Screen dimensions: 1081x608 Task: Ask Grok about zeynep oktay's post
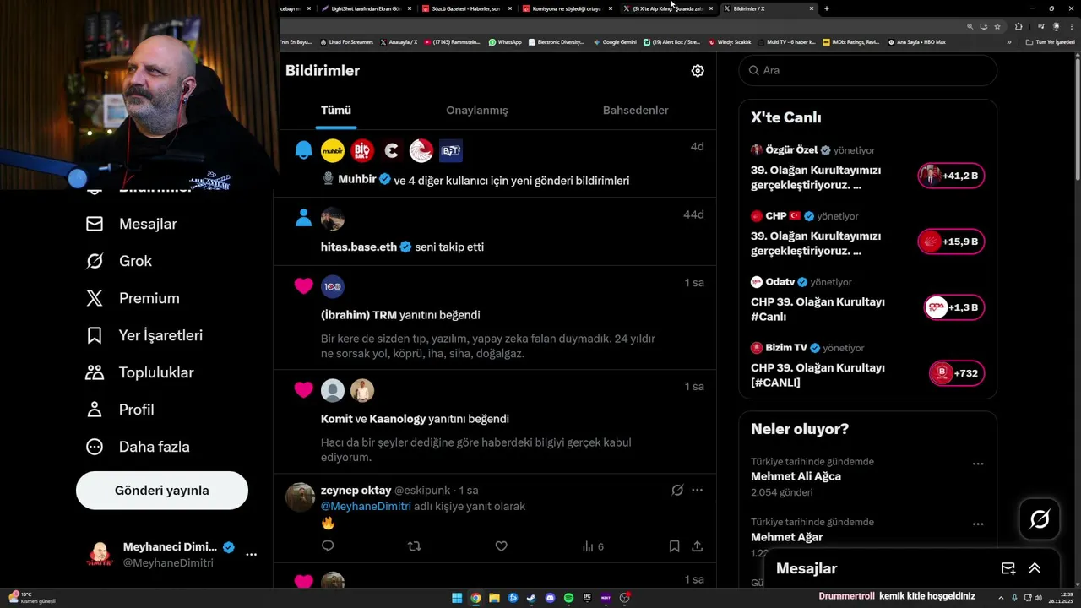click(676, 490)
